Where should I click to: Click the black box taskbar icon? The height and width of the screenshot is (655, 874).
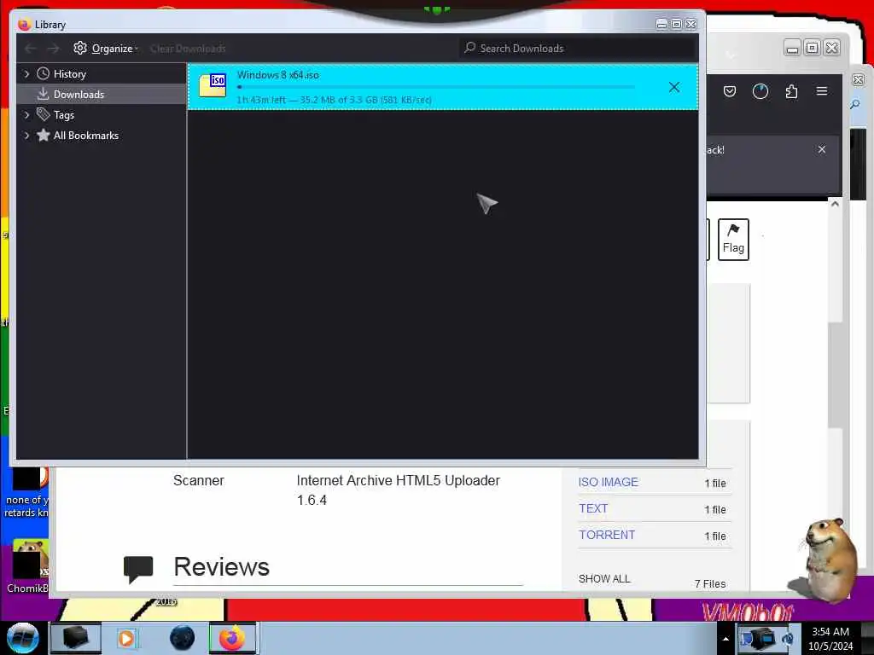click(x=76, y=638)
